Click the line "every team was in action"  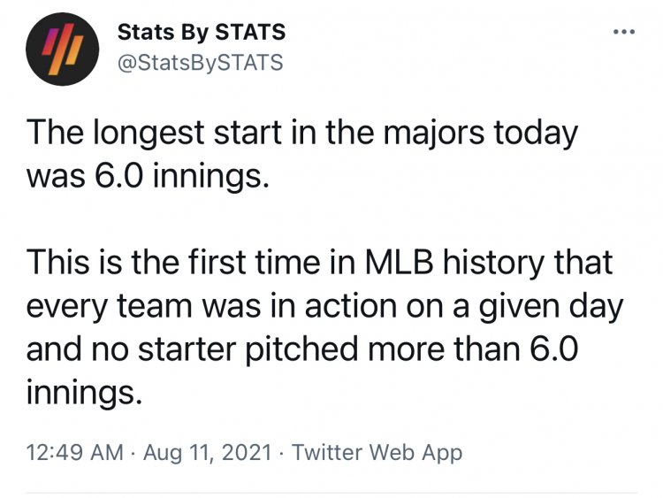click(324, 306)
